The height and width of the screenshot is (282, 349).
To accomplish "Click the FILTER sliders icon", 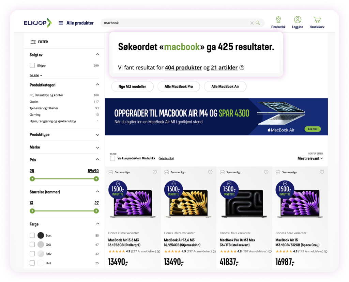I will tap(33, 42).
